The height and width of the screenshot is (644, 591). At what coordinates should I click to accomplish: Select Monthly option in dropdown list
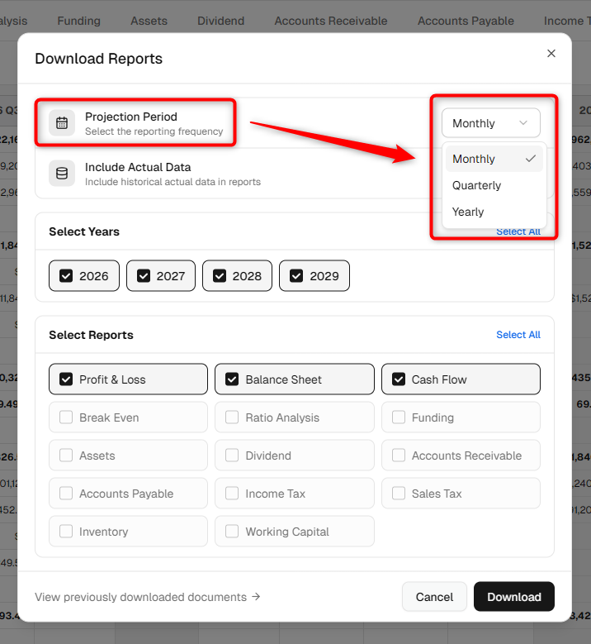494,159
